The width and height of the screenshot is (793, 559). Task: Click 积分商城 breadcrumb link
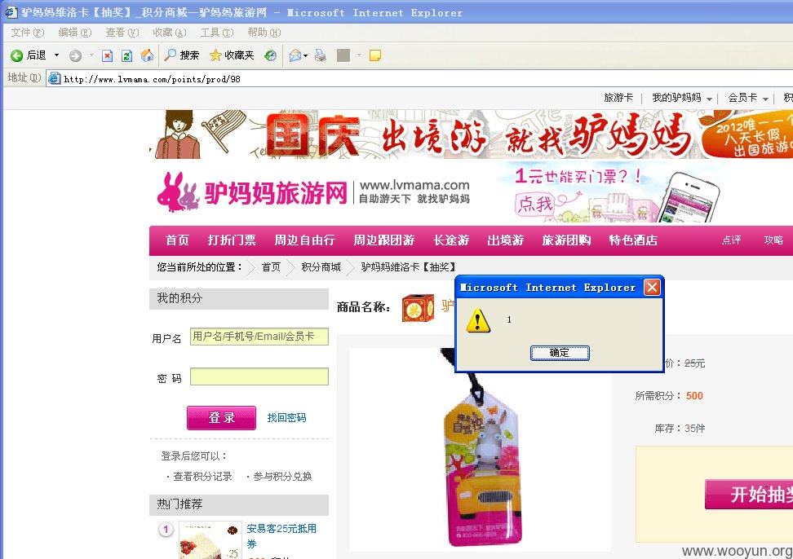pos(321,267)
